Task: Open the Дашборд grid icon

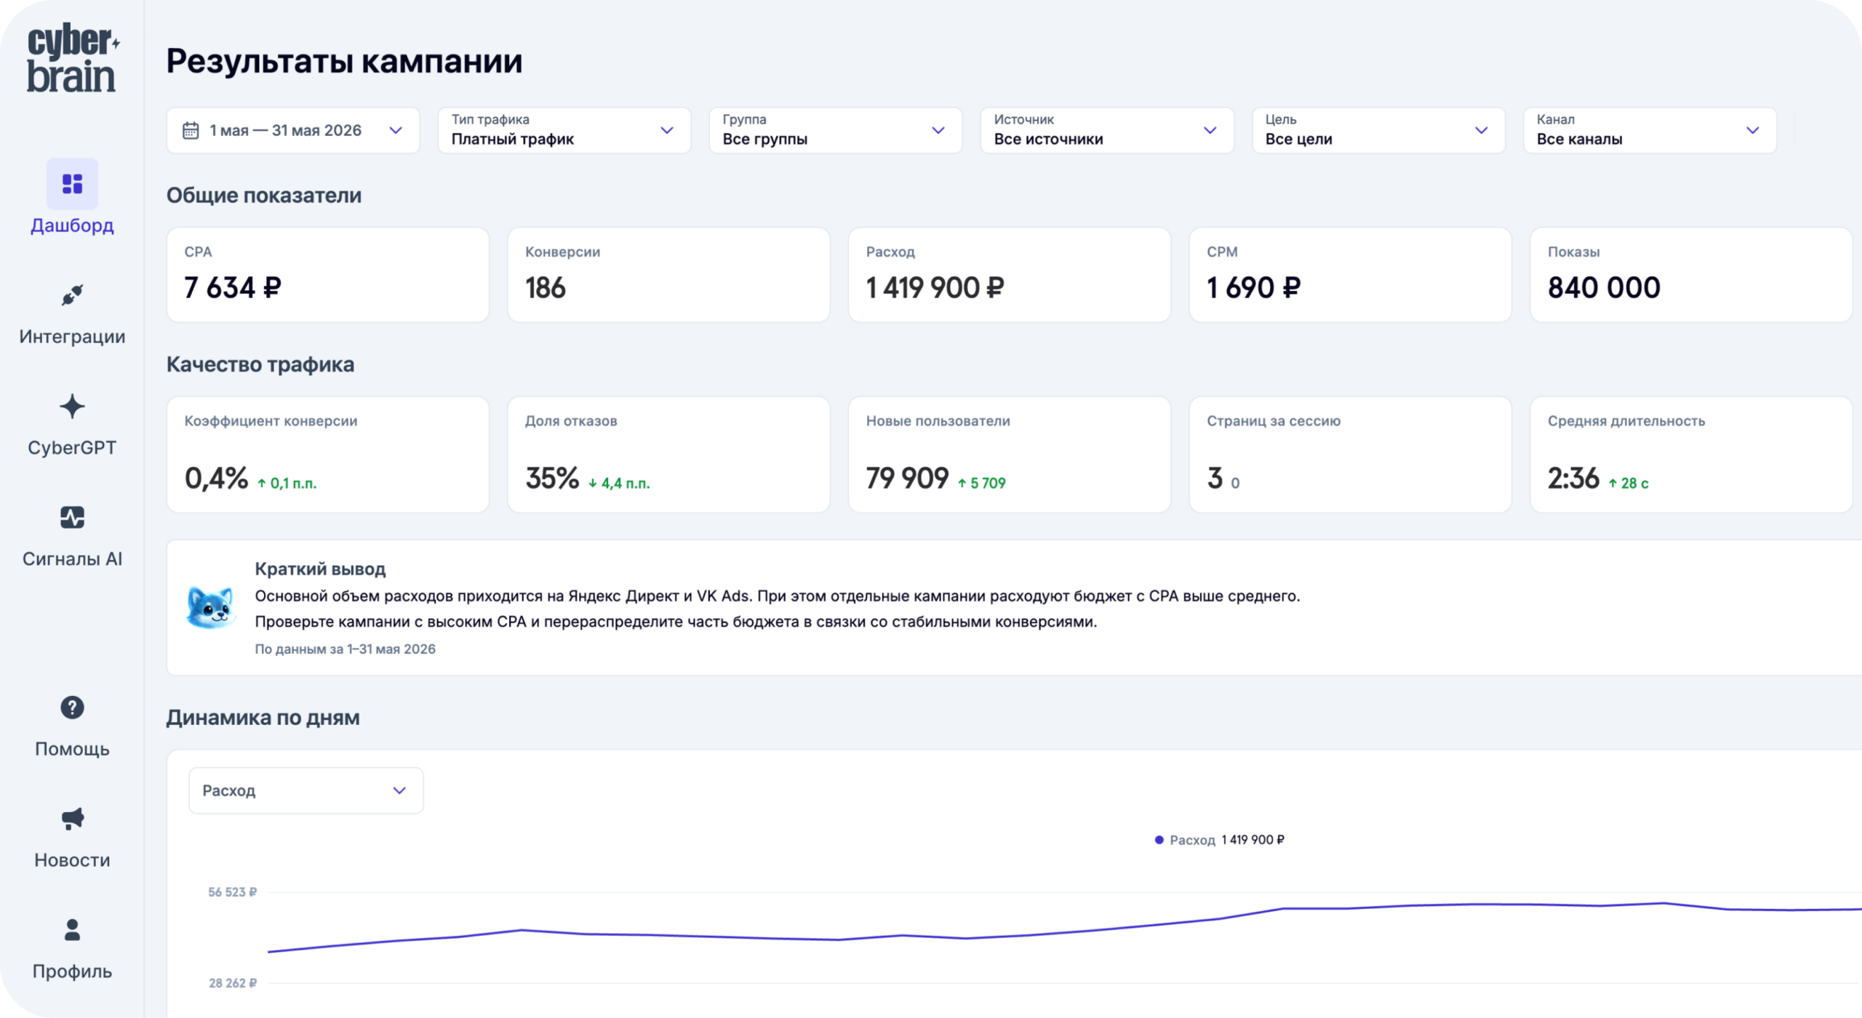Action: [72, 183]
